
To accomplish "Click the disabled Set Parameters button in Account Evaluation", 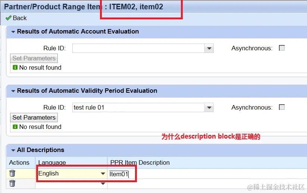I will coord(34,58).
